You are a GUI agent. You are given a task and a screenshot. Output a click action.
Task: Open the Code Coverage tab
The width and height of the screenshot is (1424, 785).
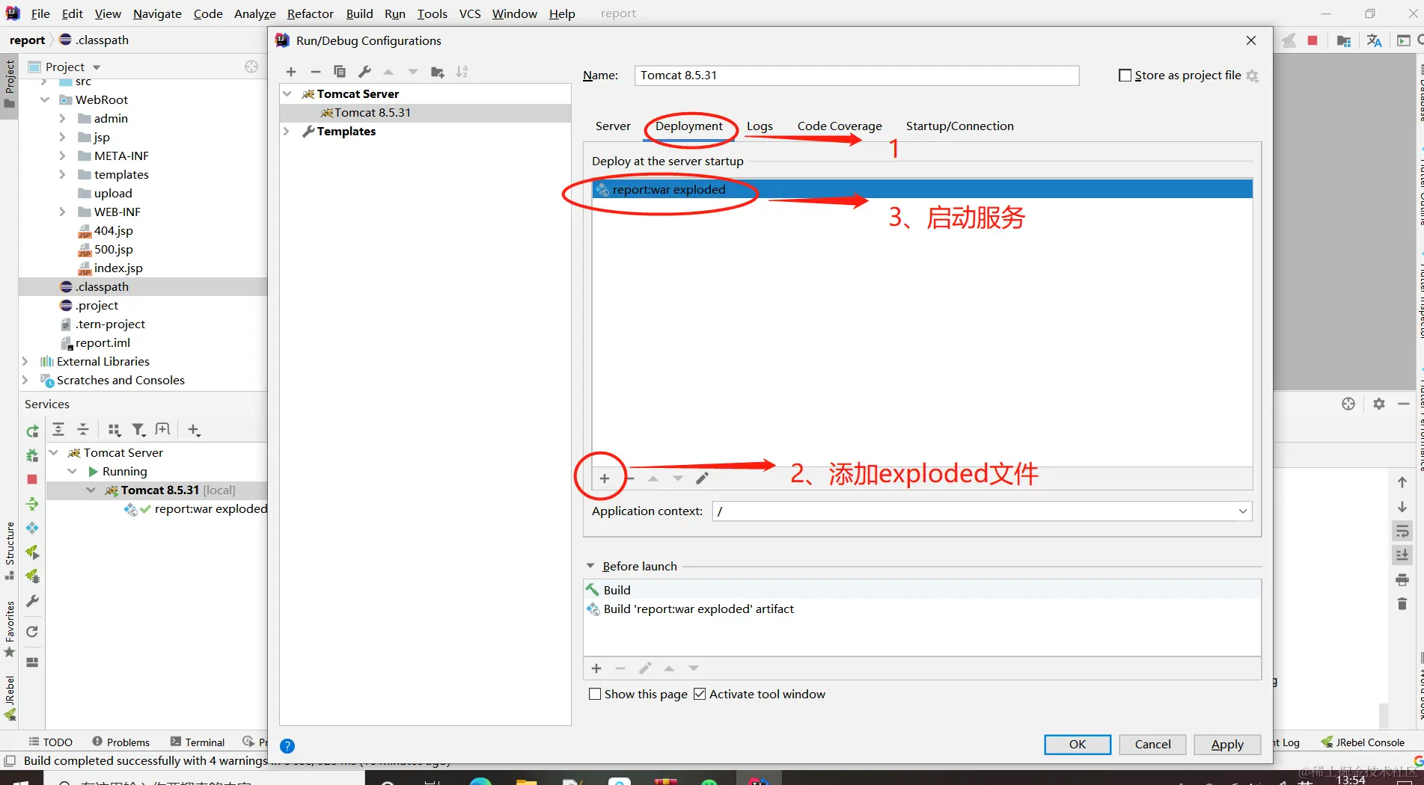(840, 126)
